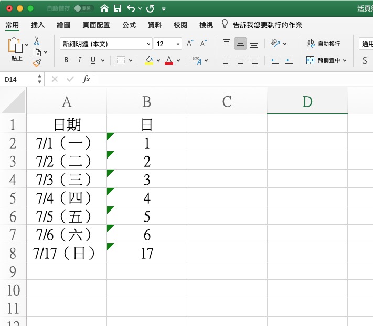Expand underline style options arrow
This screenshot has height=326, width=373.
(103, 60)
